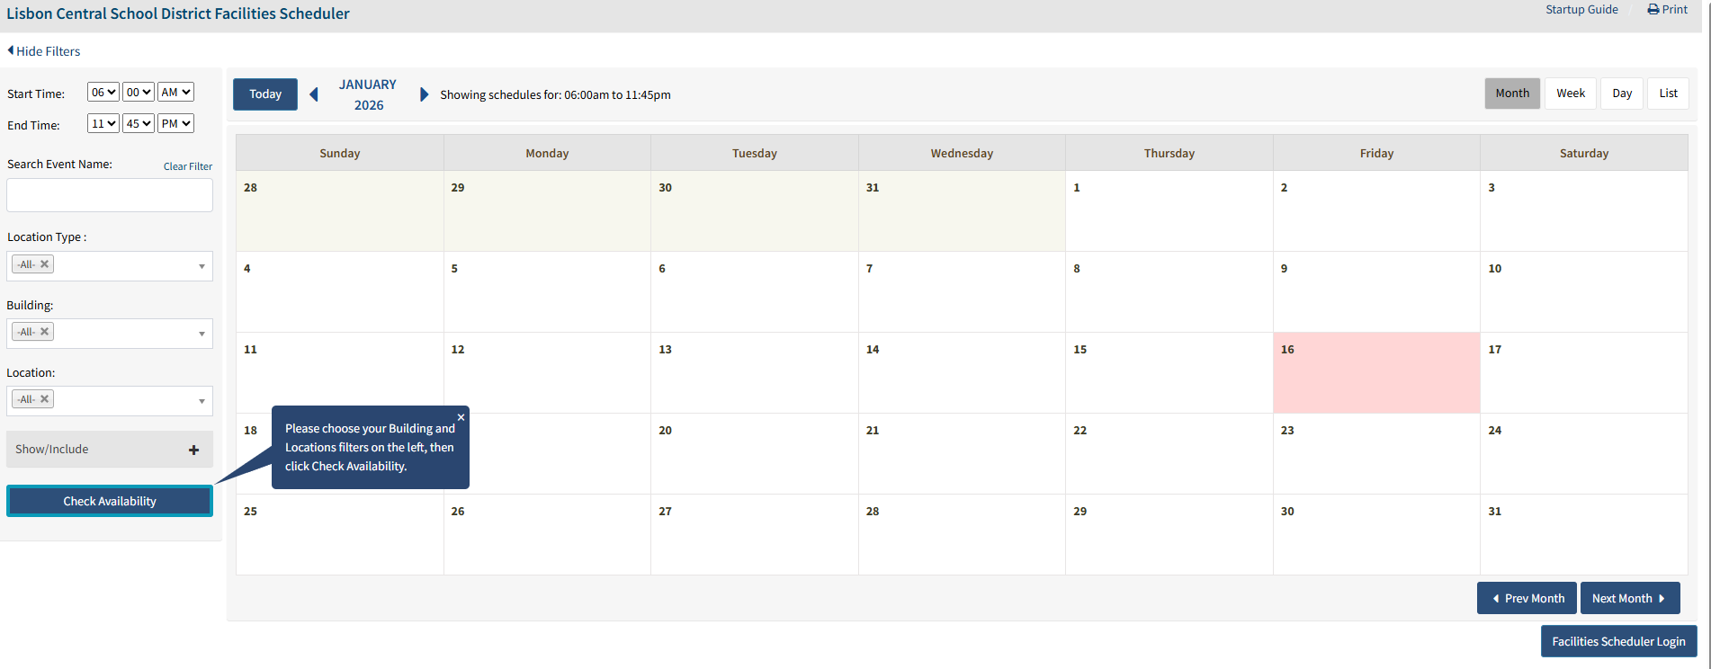Close the Check Availability tooltip popup
This screenshot has height=669, width=1711.
461,417
